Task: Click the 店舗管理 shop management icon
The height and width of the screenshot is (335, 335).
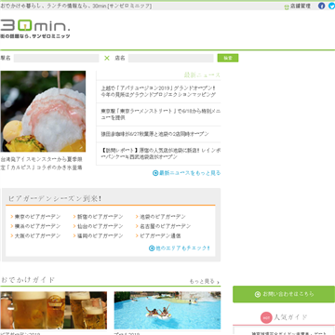Action: (287, 7)
